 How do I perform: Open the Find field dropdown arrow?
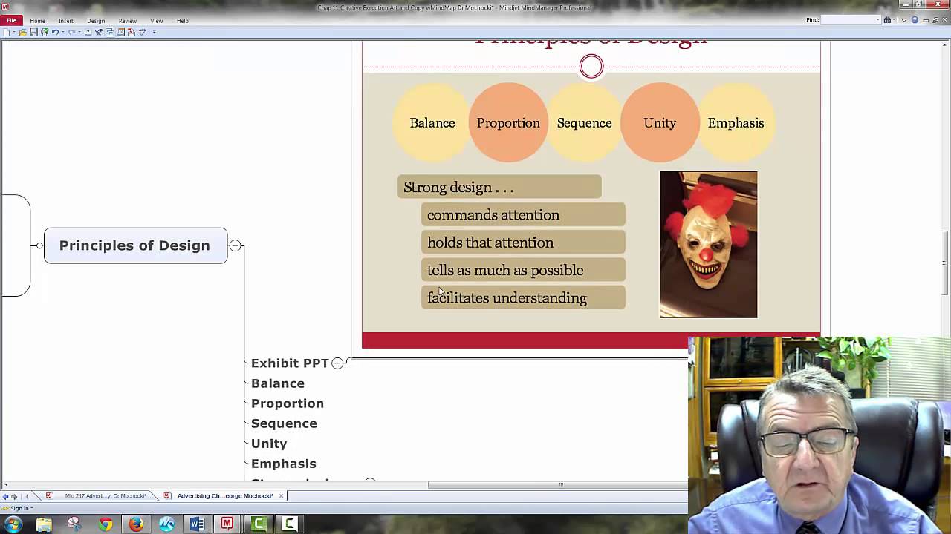(878, 20)
